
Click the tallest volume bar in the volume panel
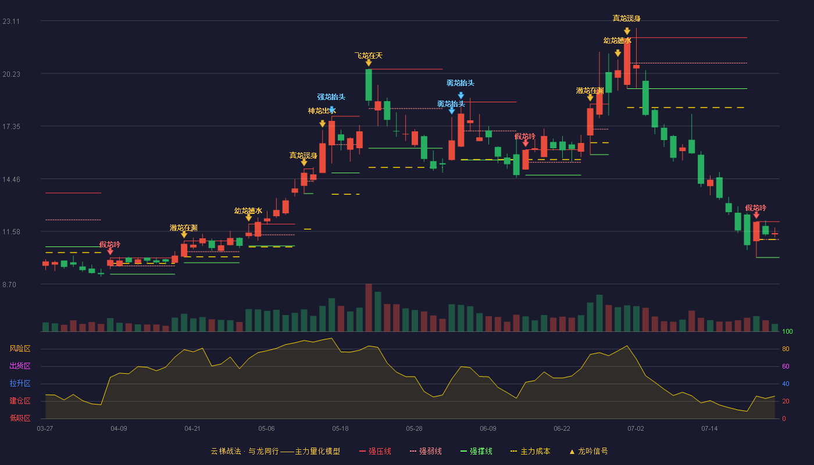pyautogui.click(x=369, y=307)
